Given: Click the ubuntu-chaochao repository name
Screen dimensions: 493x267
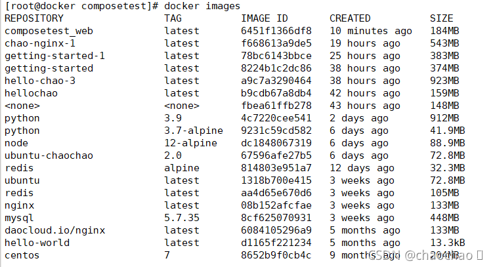Looking at the screenshot, I should point(49,155).
